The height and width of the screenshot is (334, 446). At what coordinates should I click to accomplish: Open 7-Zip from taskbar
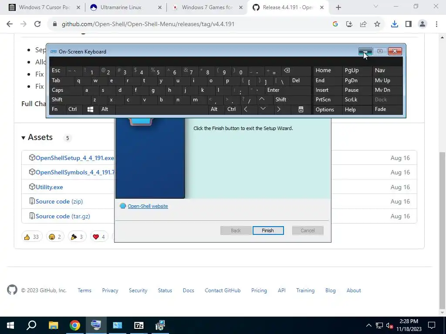(x=139, y=325)
